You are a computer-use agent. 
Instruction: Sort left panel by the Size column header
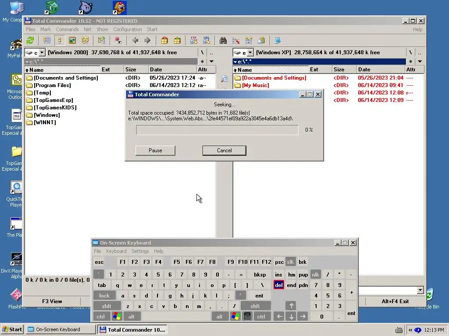click(136, 70)
